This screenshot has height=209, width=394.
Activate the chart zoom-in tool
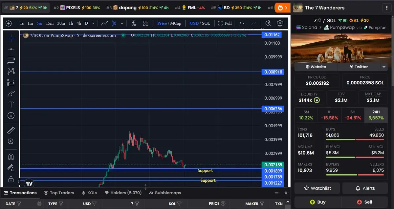11,142
